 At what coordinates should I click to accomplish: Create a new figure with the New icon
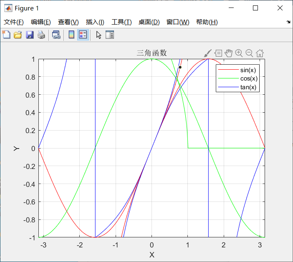[x=6, y=35]
